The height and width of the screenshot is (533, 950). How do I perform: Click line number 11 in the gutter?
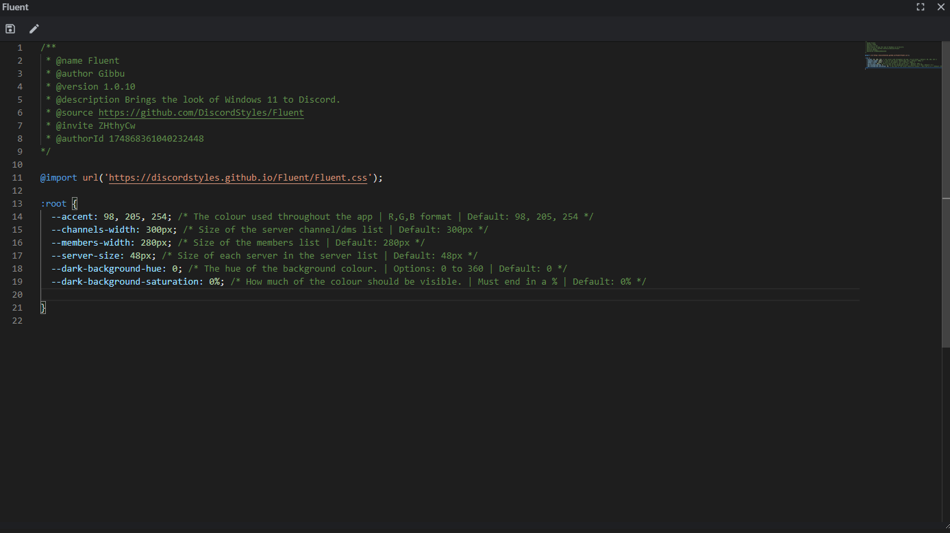pyautogui.click(x=17, y=177)
